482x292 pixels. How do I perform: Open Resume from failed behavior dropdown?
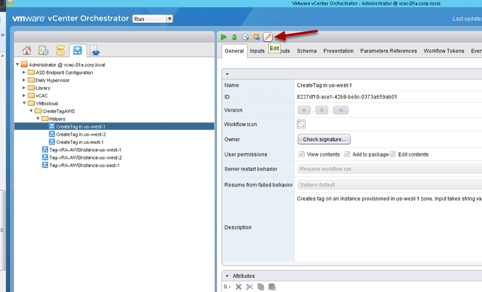point(389,185)
